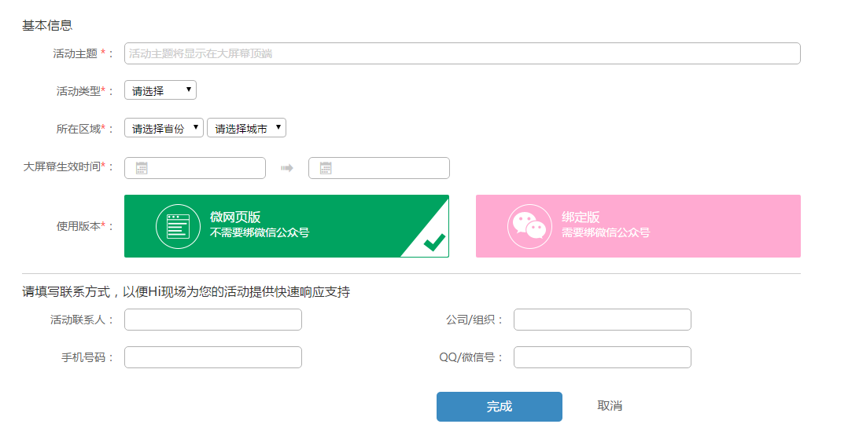Click the WeChat icon in 绑定版 card
The height and width of the screenshot is (435, 848).
529,226
